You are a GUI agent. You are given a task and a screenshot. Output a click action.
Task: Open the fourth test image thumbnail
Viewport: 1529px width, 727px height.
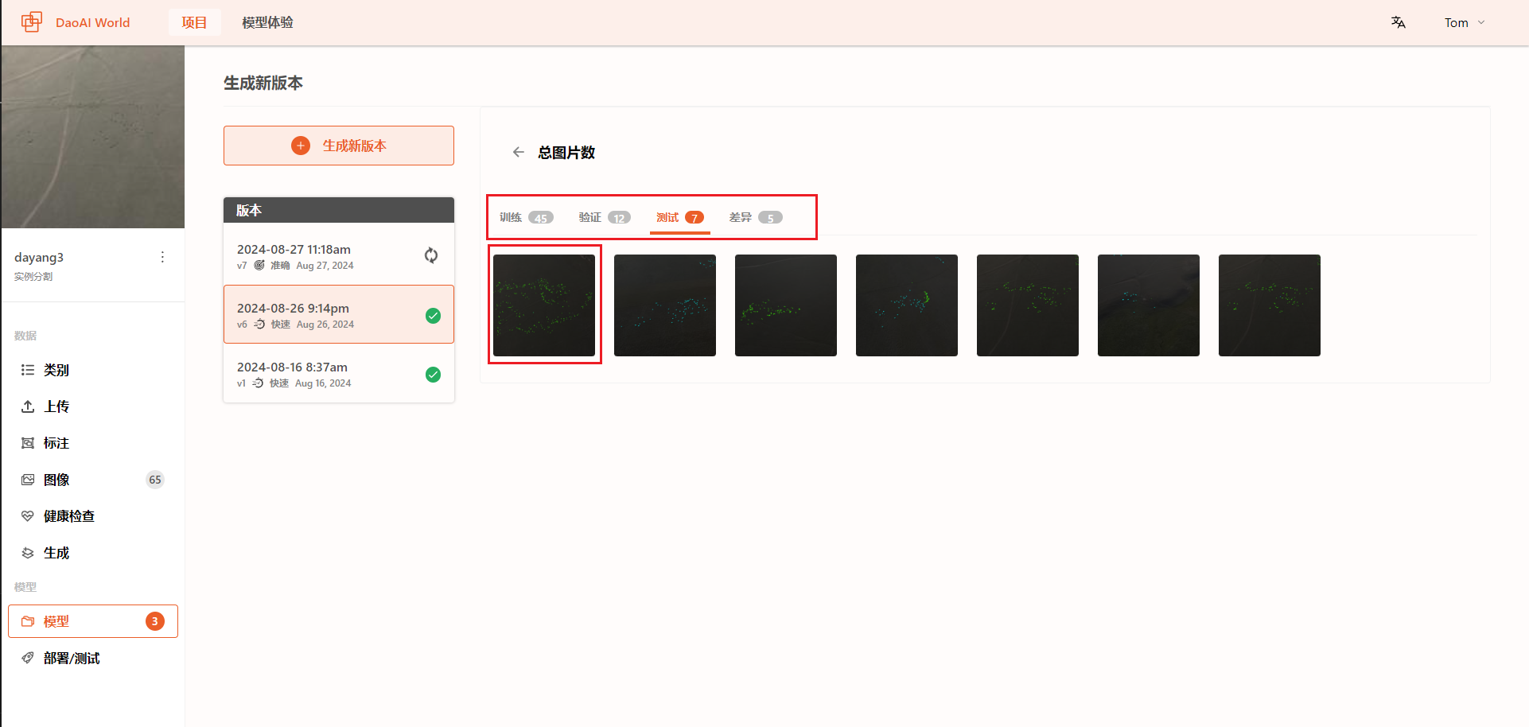coord(907,305)
